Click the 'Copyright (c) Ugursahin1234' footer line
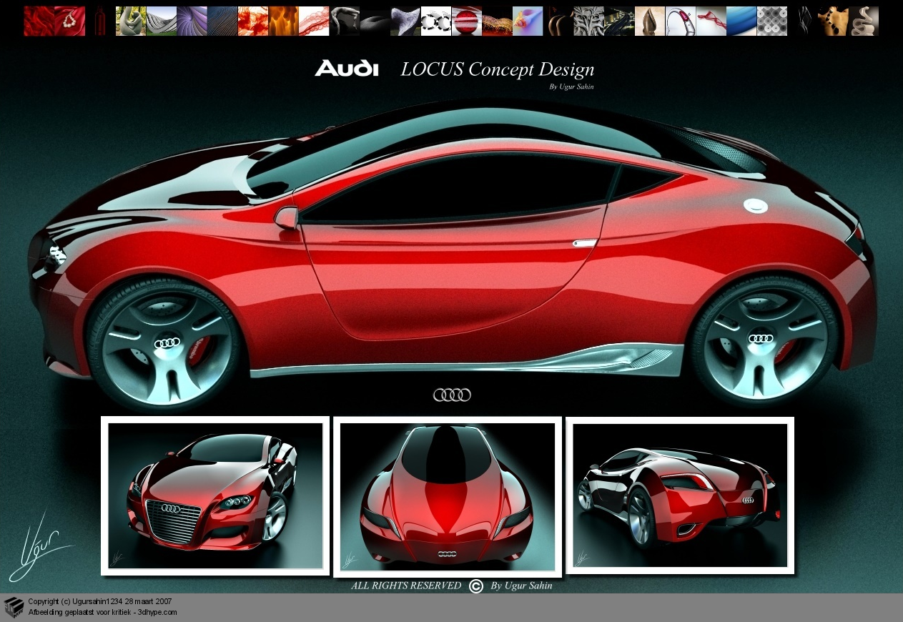 [99, 602]
